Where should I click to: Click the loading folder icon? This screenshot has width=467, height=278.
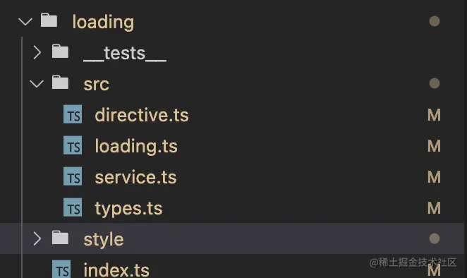(x=49, y=20)
